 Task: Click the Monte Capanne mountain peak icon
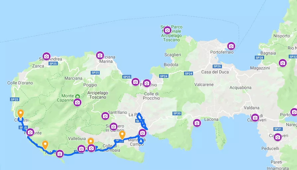77,96
